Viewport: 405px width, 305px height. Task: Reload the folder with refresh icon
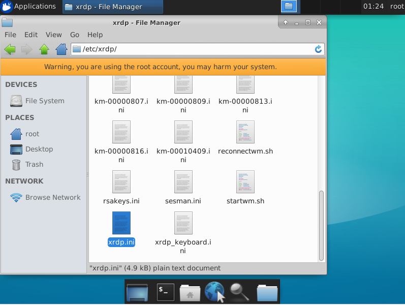click(x=318, y=49)
